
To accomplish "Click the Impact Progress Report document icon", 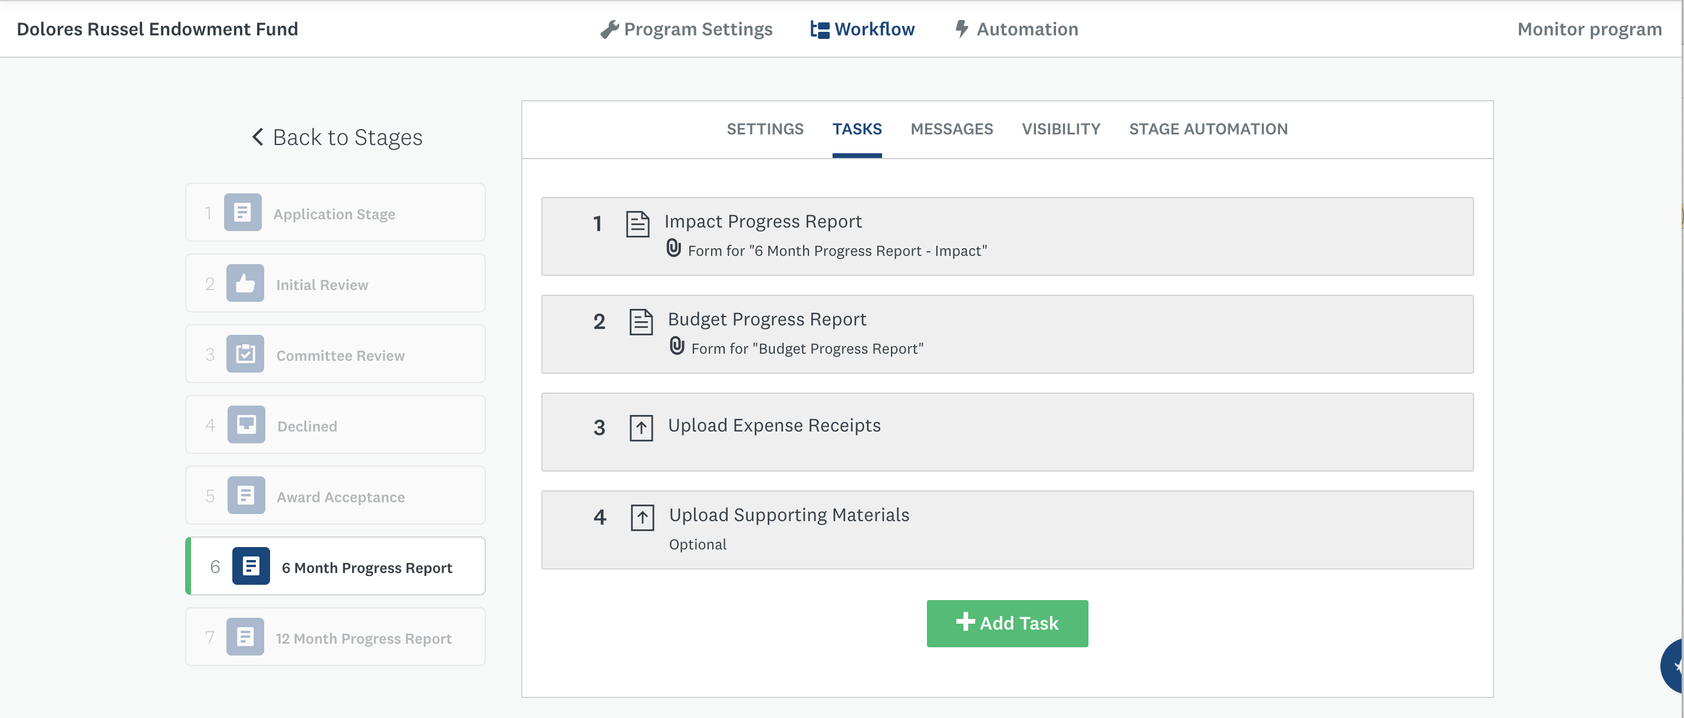I will [637, 224].
